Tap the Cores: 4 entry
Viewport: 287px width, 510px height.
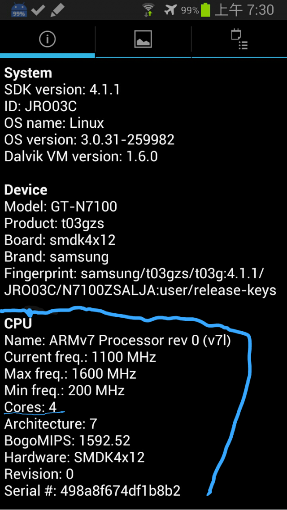coord(30,407)
